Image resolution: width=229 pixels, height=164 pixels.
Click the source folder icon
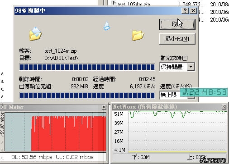tap(35, 34)
